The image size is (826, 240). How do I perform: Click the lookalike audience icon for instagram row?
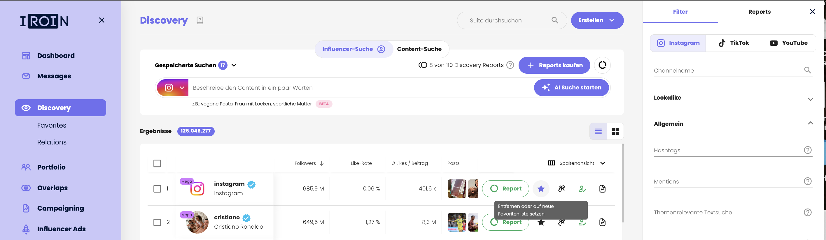click(x=561, y=189)
